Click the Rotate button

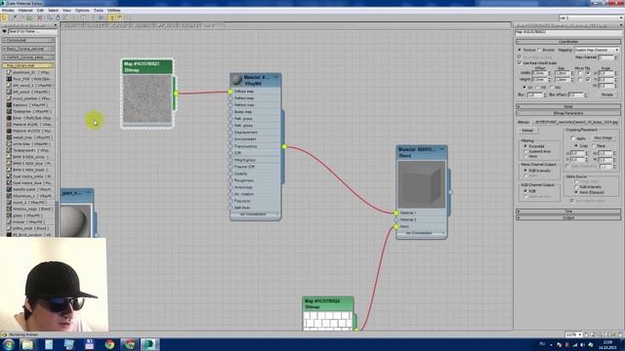point(606,95)
